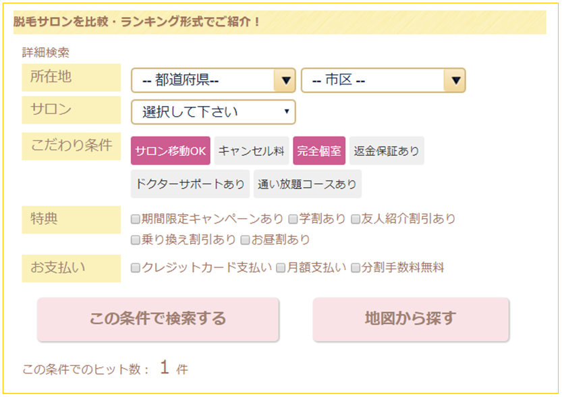Open the 都道府県 prefecture dropdown
This screenshot has height=397, width=562.
tap(204, 80)
